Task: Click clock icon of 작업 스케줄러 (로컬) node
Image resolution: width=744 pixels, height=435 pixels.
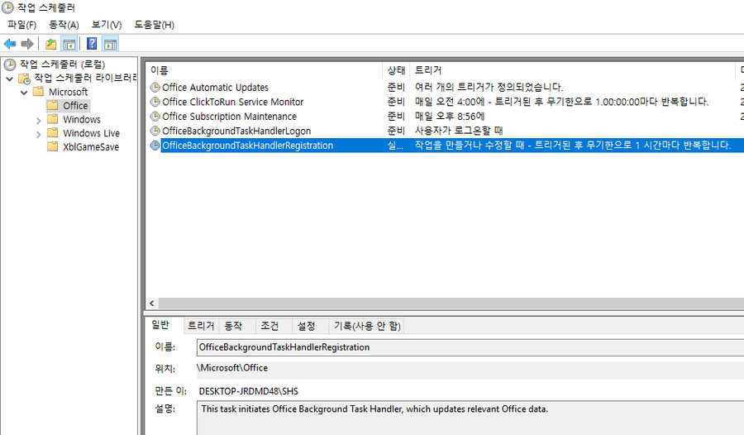Action: tap(10, 65)
